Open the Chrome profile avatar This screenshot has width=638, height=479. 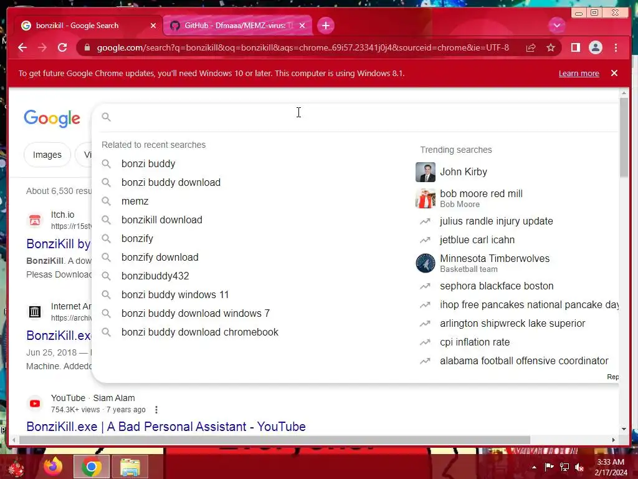pos(595,47)
